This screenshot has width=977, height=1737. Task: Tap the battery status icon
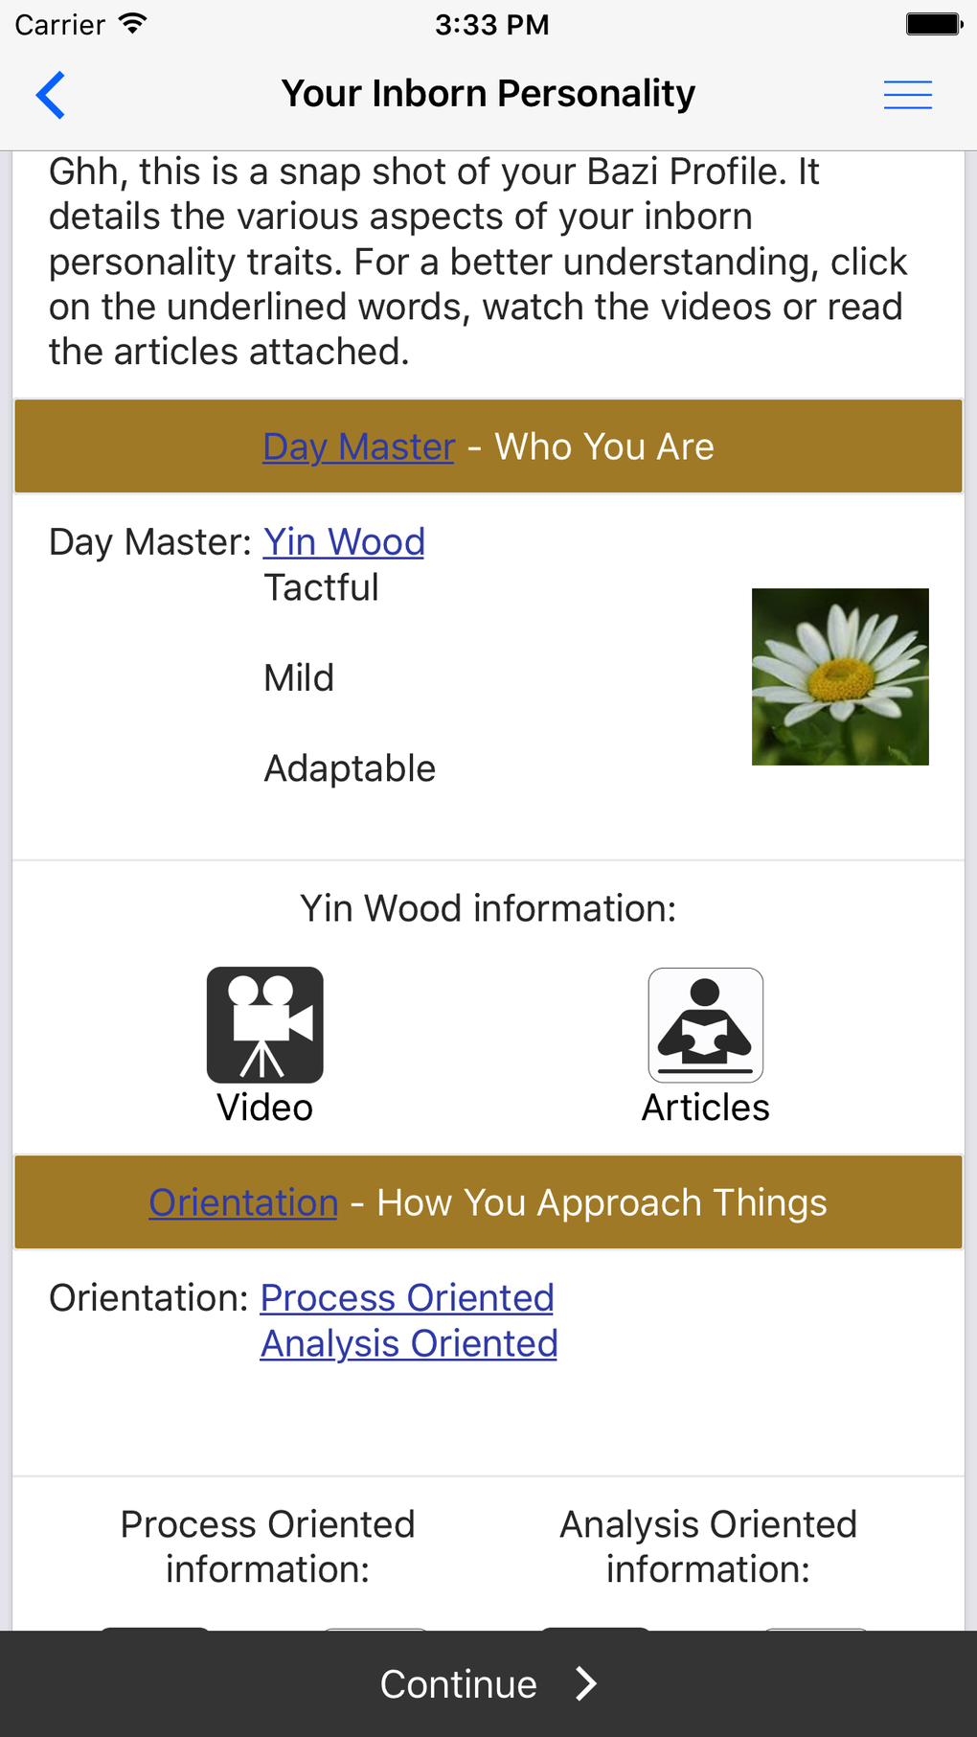(x=933, y=24)
